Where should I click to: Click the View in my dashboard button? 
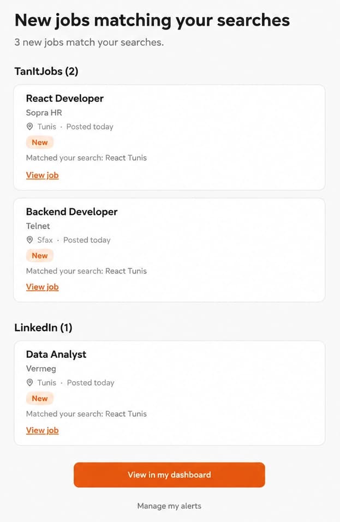coord(169,475)
